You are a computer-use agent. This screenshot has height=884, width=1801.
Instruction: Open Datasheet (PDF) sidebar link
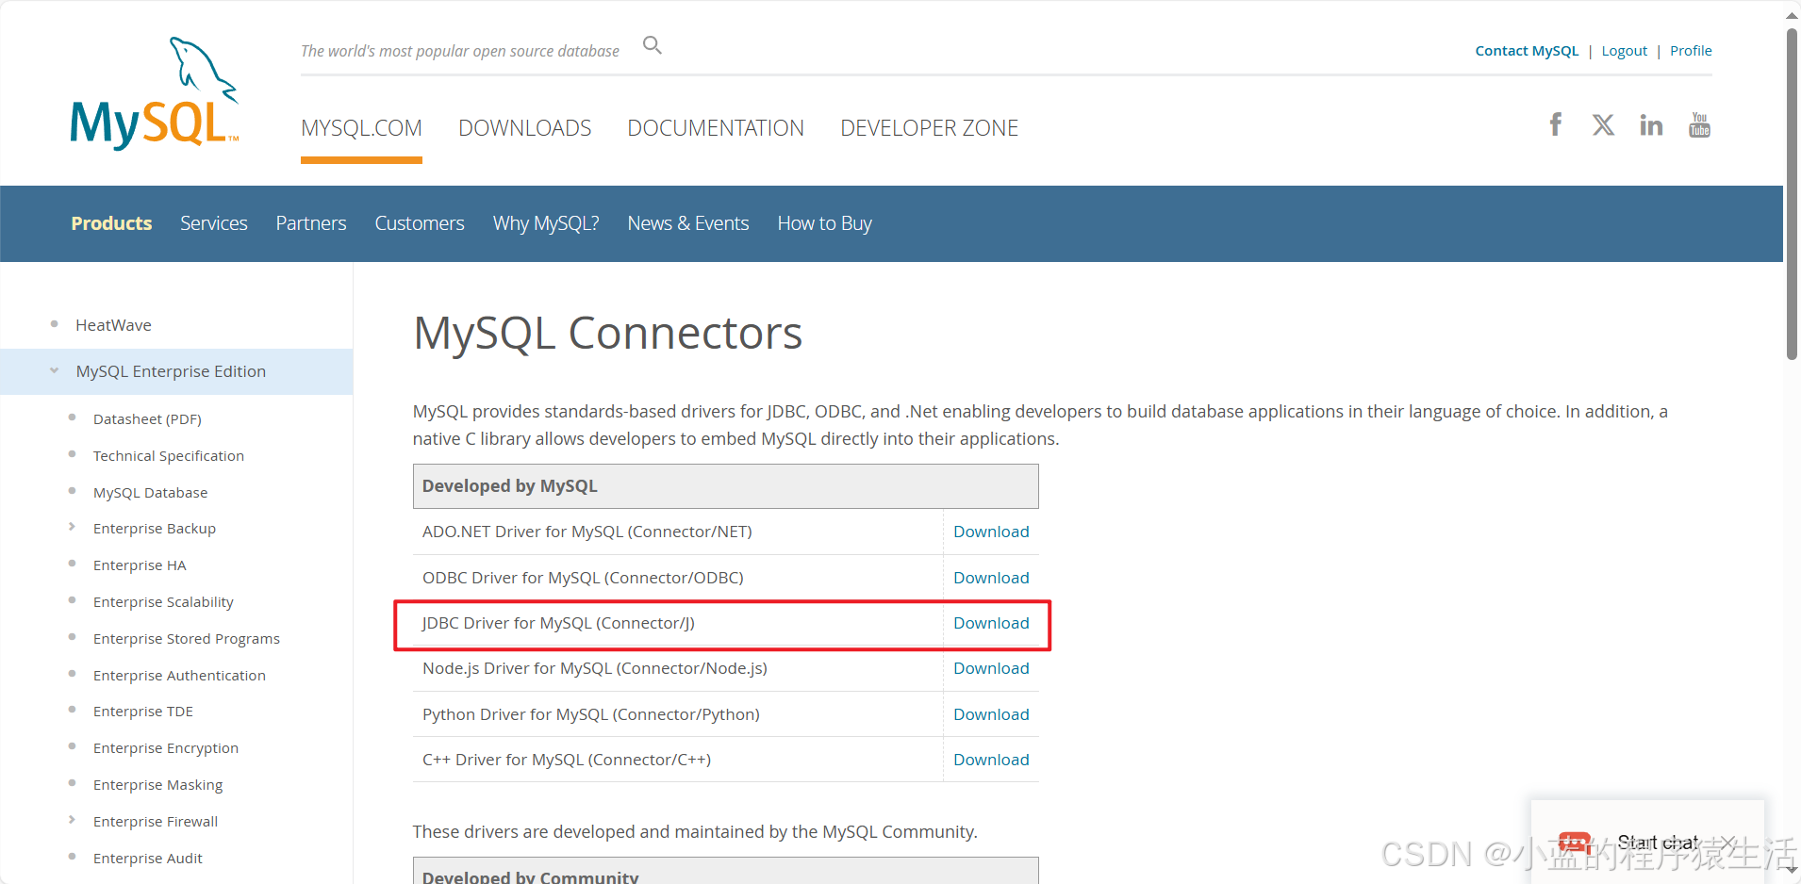pyautogui.click(x=147, y=419)
